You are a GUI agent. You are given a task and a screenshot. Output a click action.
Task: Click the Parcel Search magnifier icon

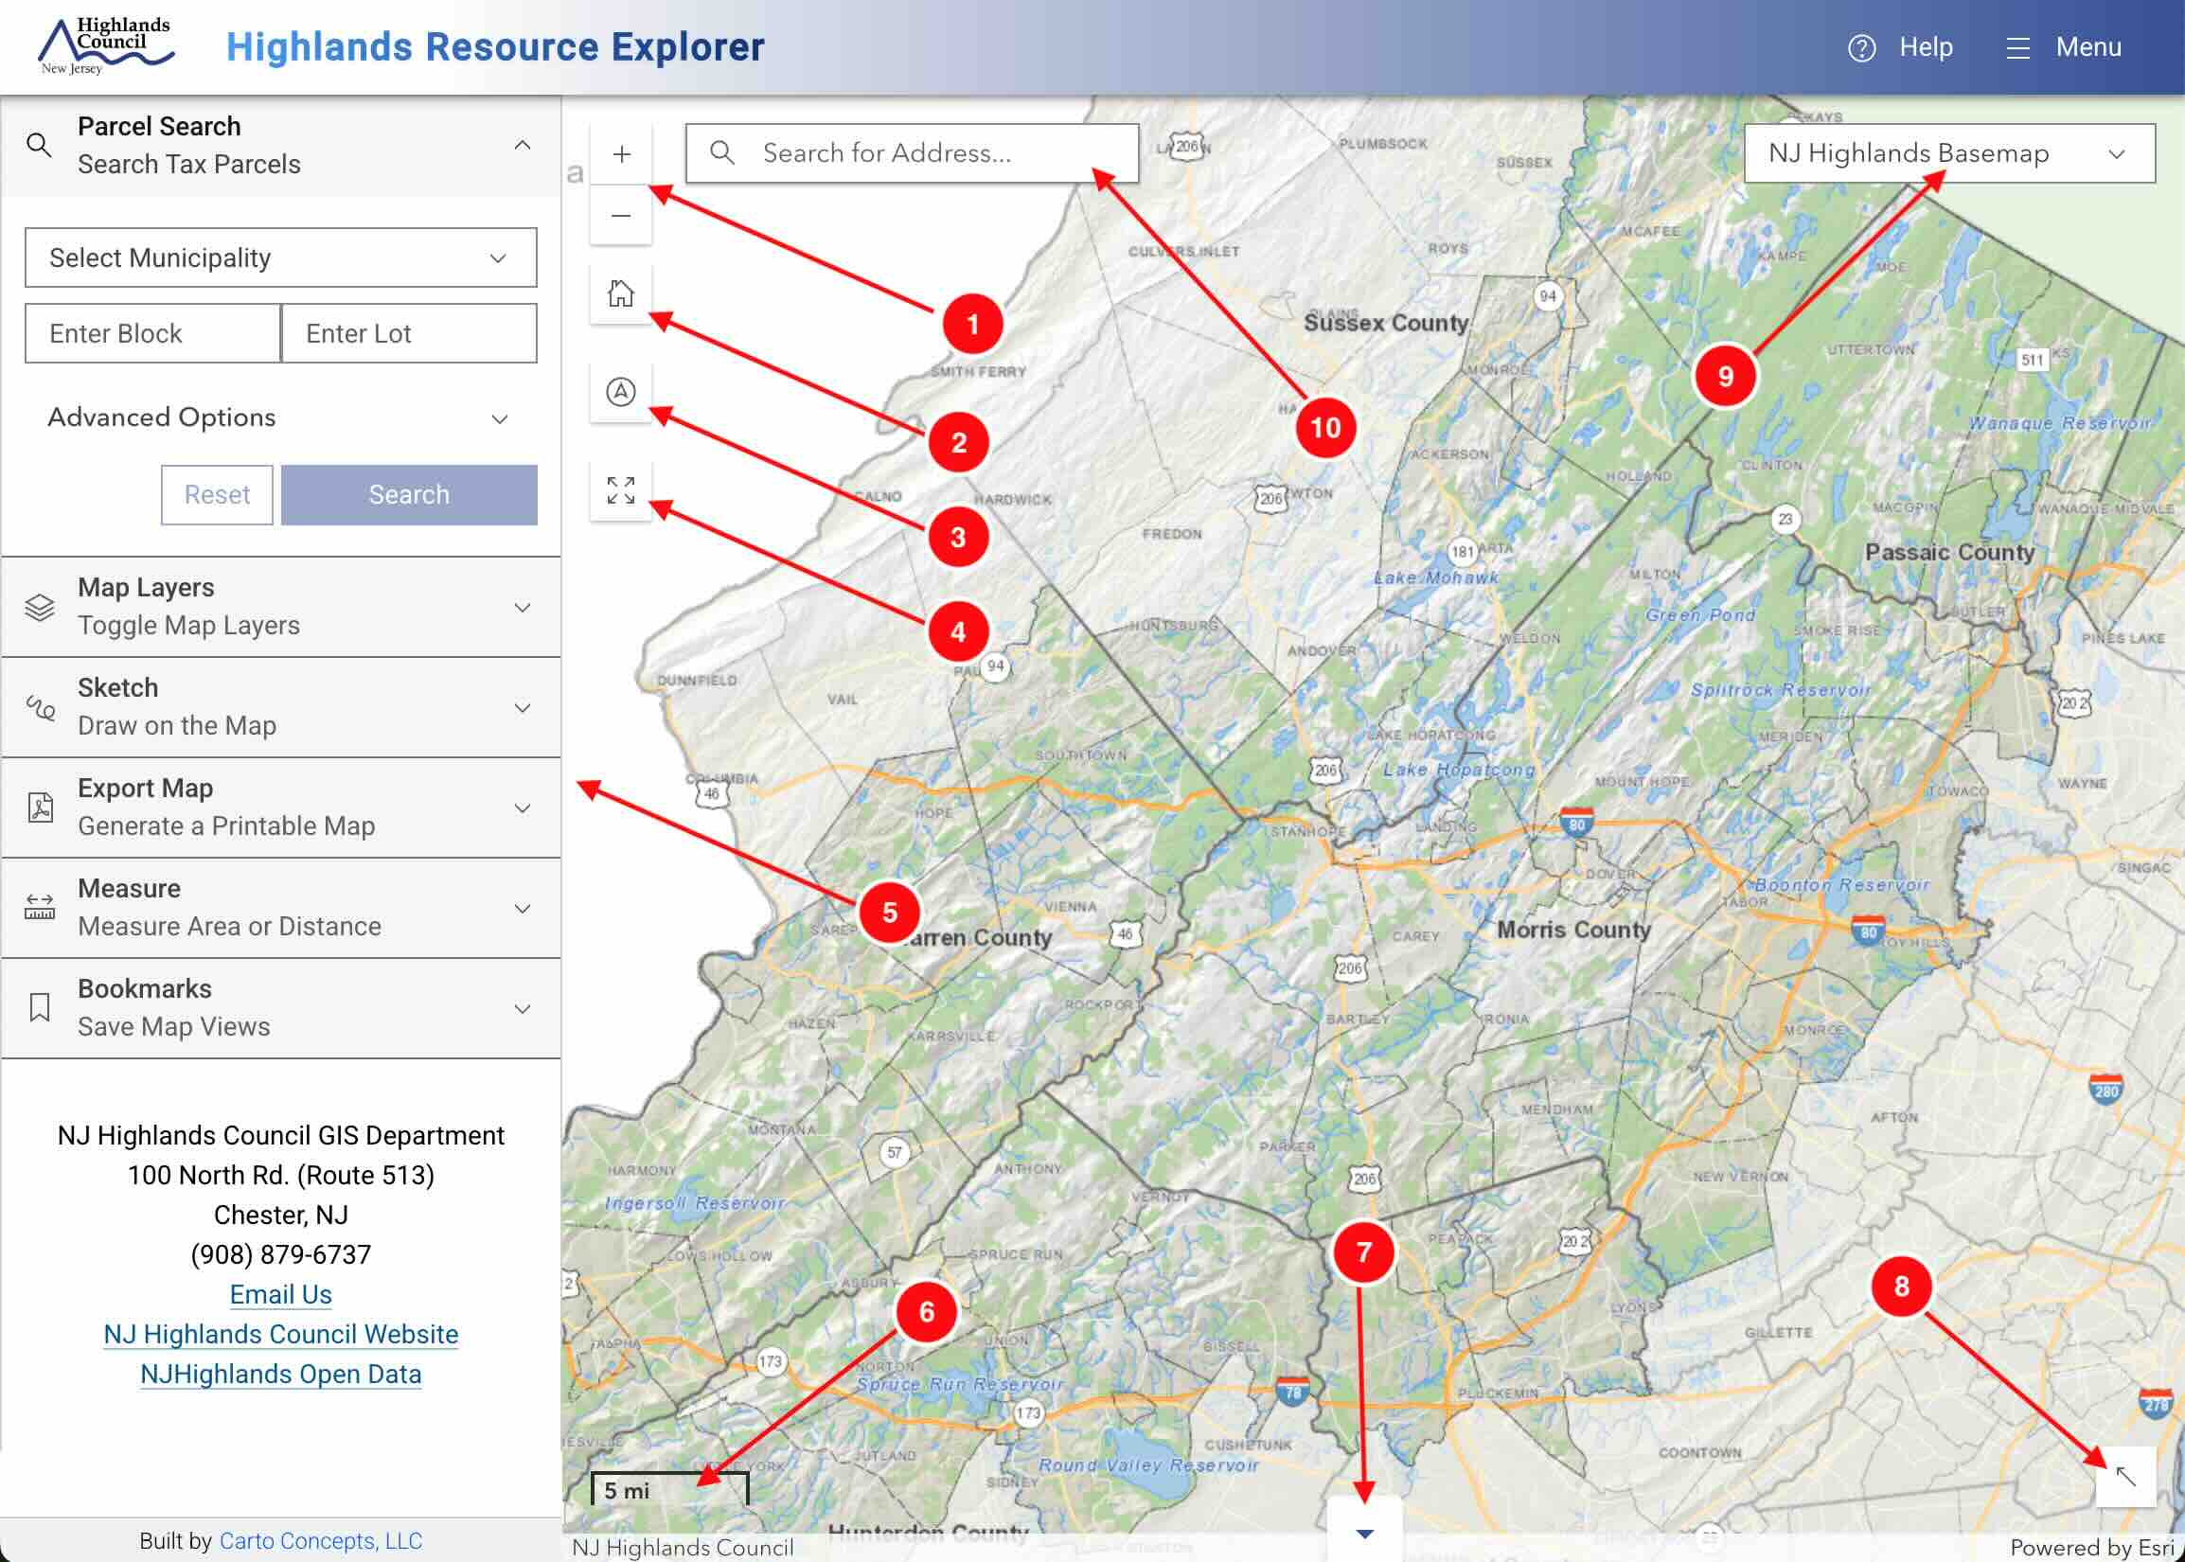[x=40, y=144]
